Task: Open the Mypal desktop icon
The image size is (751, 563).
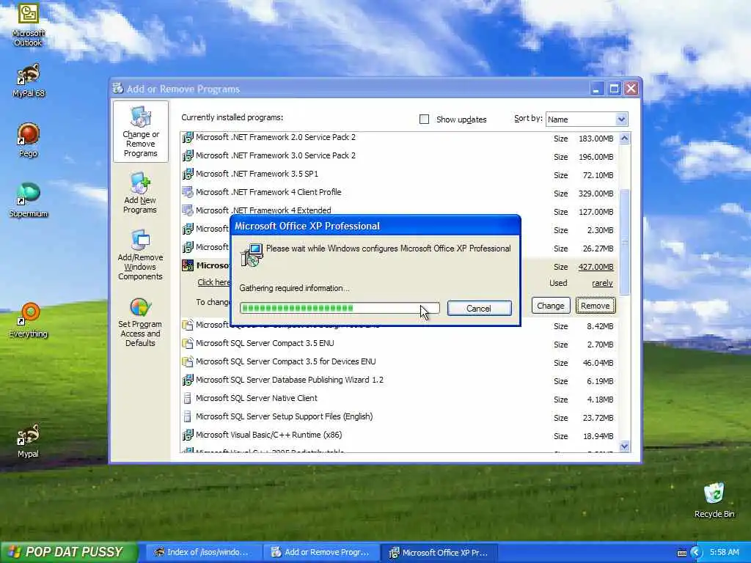Action: coord(29,441)
